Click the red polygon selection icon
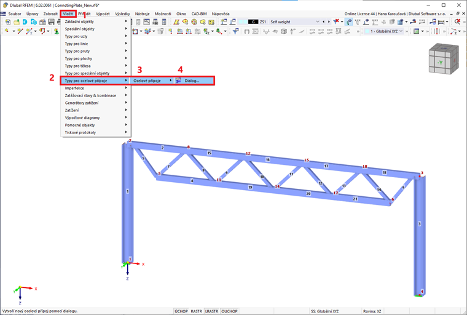467x315 pixels. point(176,22)
